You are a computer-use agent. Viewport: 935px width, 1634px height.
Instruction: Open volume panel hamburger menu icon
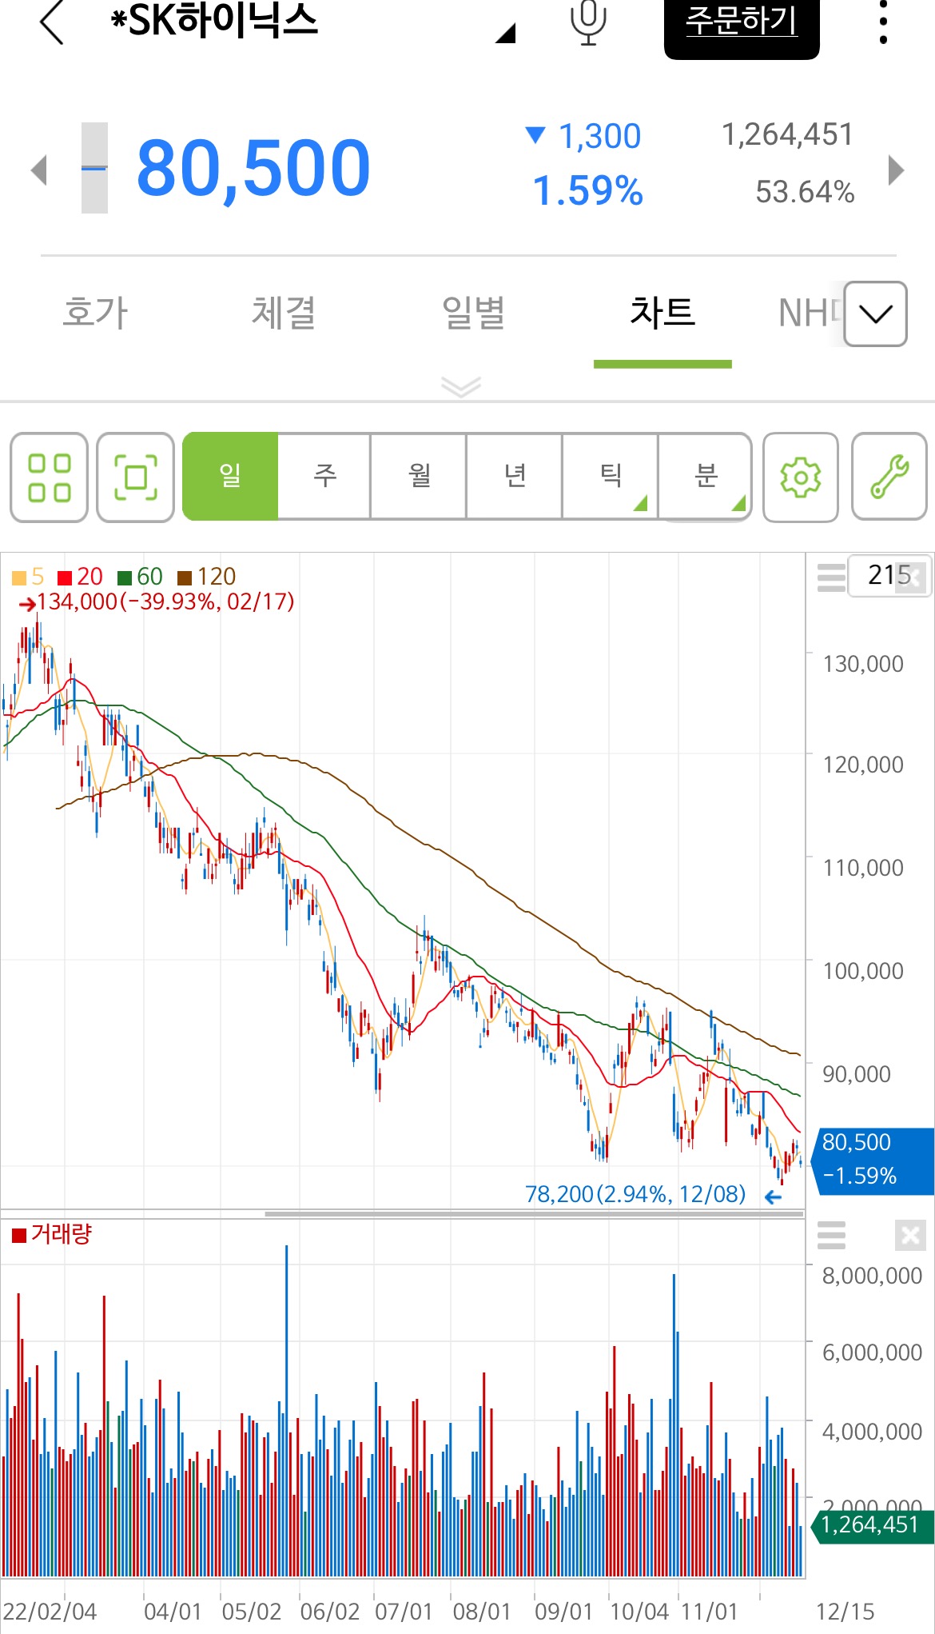click(x=831, y=1235)
